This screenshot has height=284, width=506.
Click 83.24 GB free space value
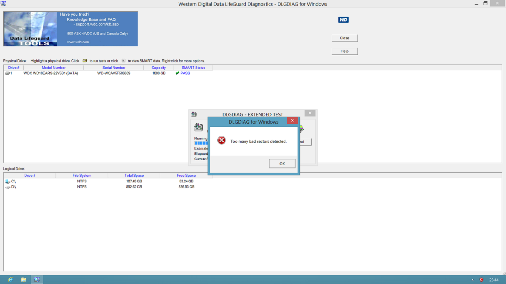(186, 181)
